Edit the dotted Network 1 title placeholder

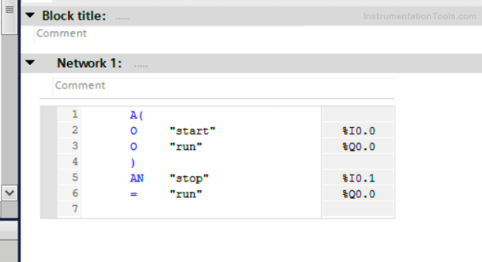(141, 65)
